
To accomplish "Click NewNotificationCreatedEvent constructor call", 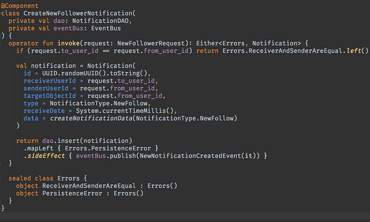I will 190,156.
